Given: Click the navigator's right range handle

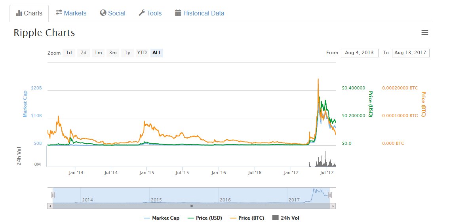Looking at the screenshot, I should [x=330, y=195].
